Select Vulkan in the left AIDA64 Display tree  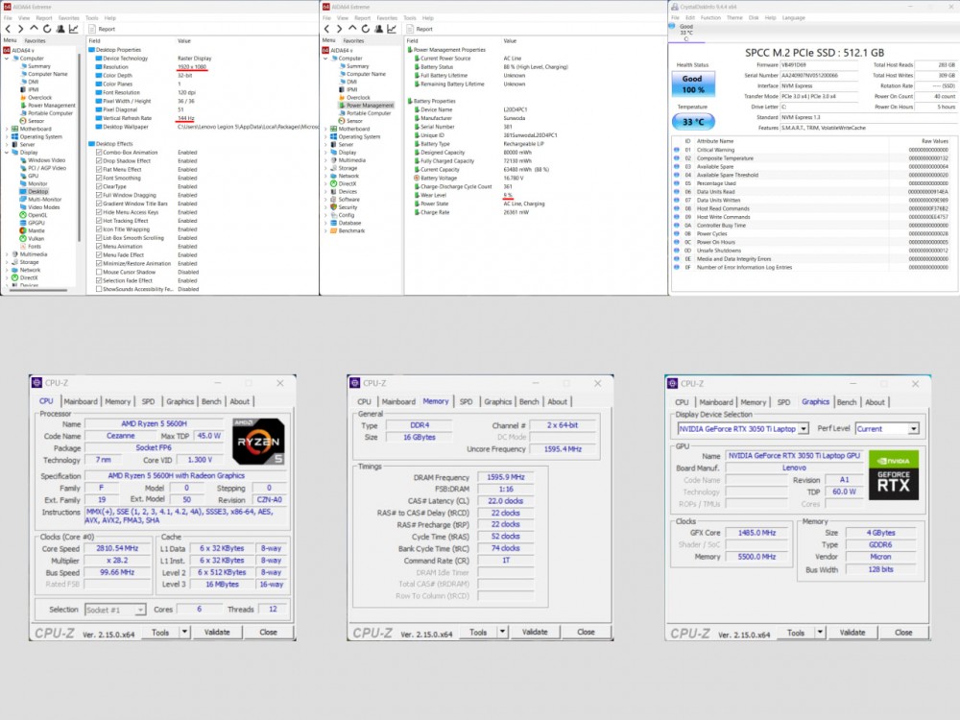(37, 238)
